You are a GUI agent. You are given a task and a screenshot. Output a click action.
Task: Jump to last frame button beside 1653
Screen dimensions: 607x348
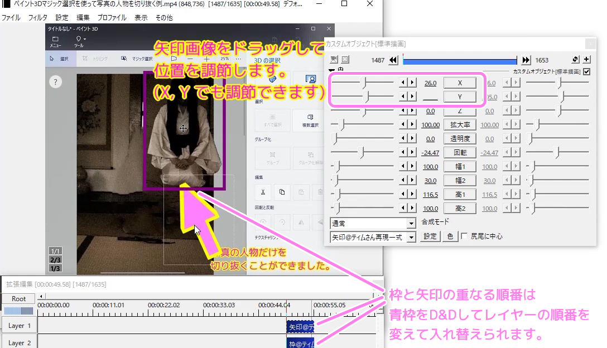pyautogui.click(x=526, y=60)
